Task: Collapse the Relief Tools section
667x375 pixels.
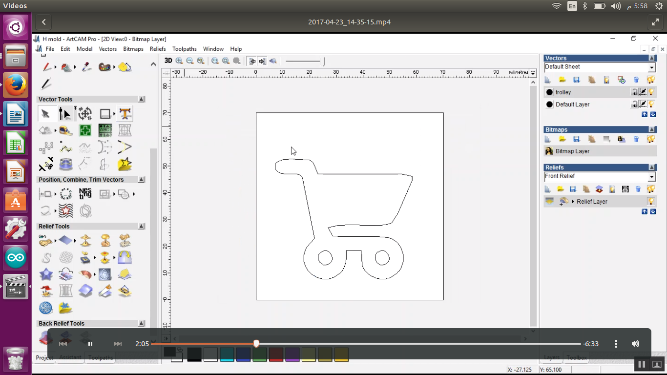Action: click(x=142, y=227)
